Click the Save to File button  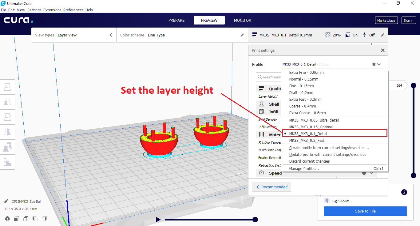pyautogui.click(x=366, y=211)
